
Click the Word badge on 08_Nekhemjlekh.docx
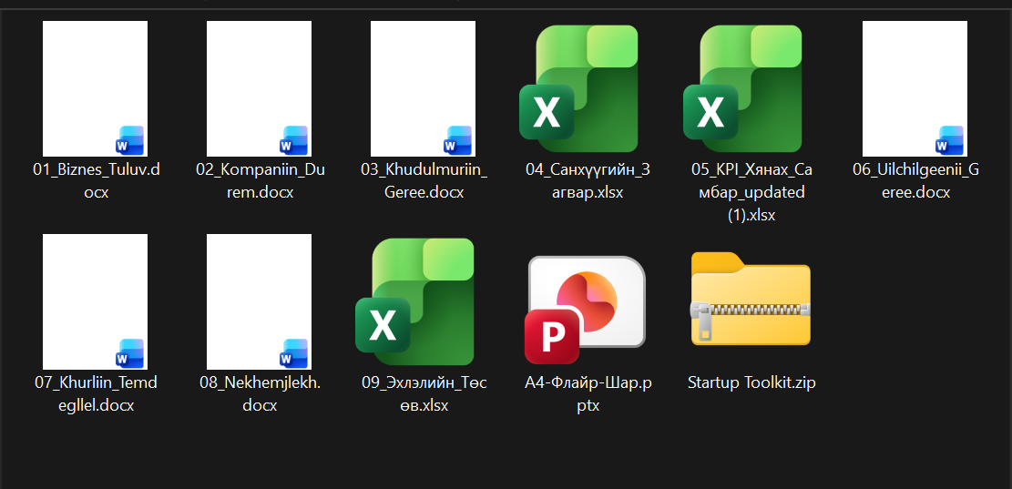click(x=293, y=353)
